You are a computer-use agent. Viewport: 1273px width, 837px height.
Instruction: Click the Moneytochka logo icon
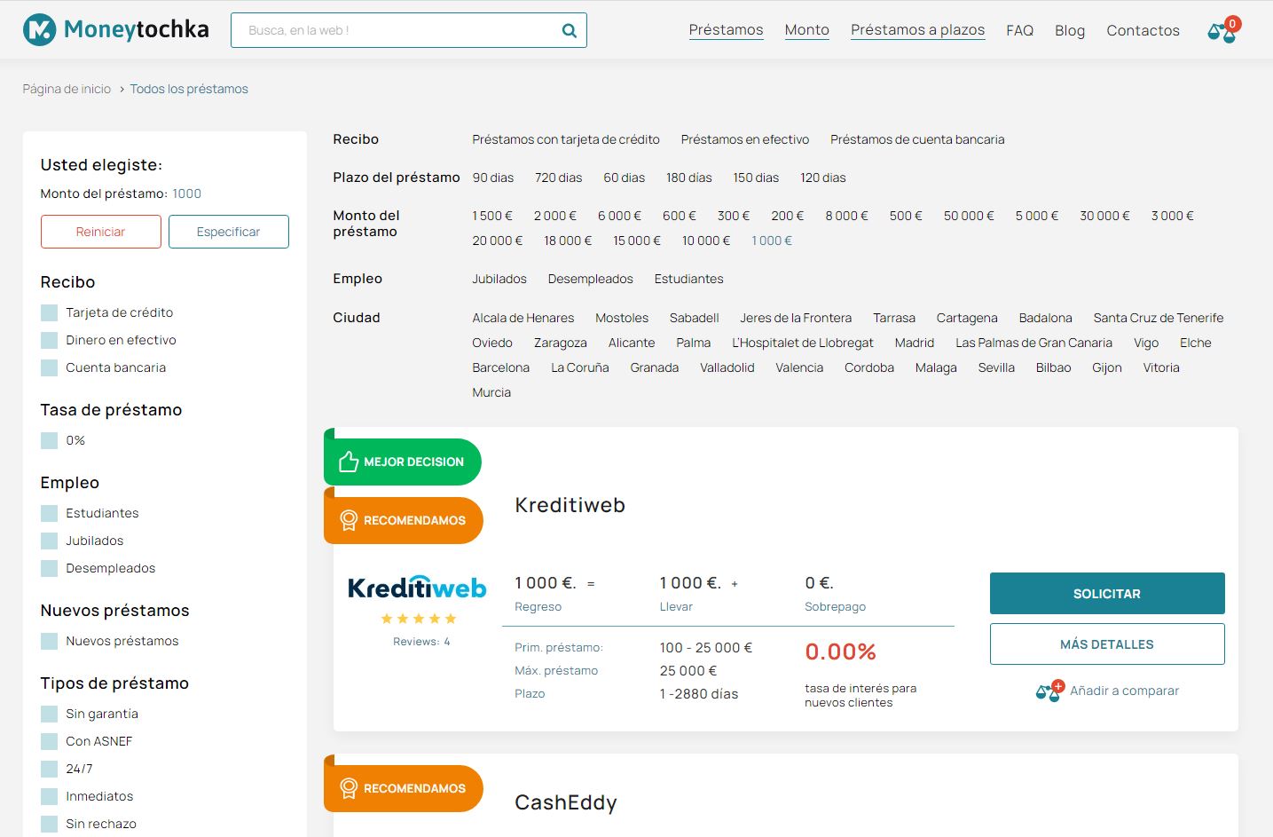pyautogui.click(x=39, y=30)
